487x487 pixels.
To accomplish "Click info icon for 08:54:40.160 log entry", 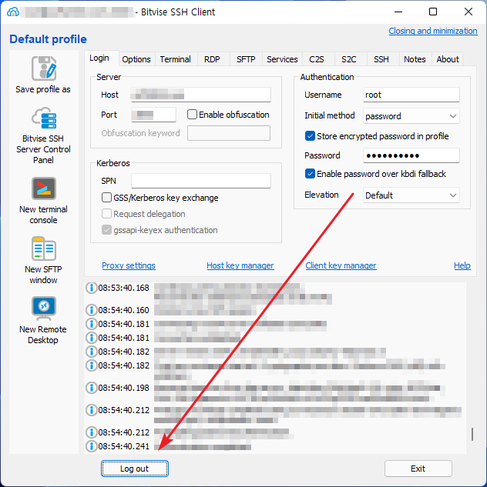I will tap(92, 310).
